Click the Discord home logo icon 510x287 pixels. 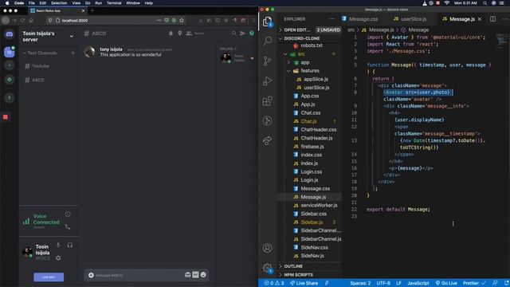pos(10,33)
